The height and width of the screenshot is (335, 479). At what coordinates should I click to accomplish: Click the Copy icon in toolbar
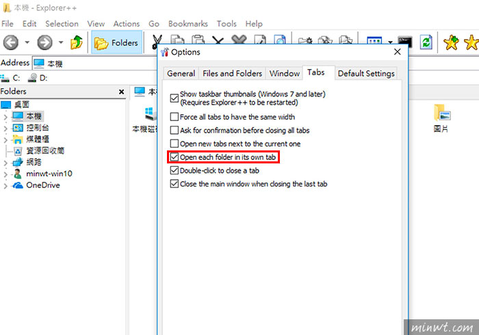point(177,40)
